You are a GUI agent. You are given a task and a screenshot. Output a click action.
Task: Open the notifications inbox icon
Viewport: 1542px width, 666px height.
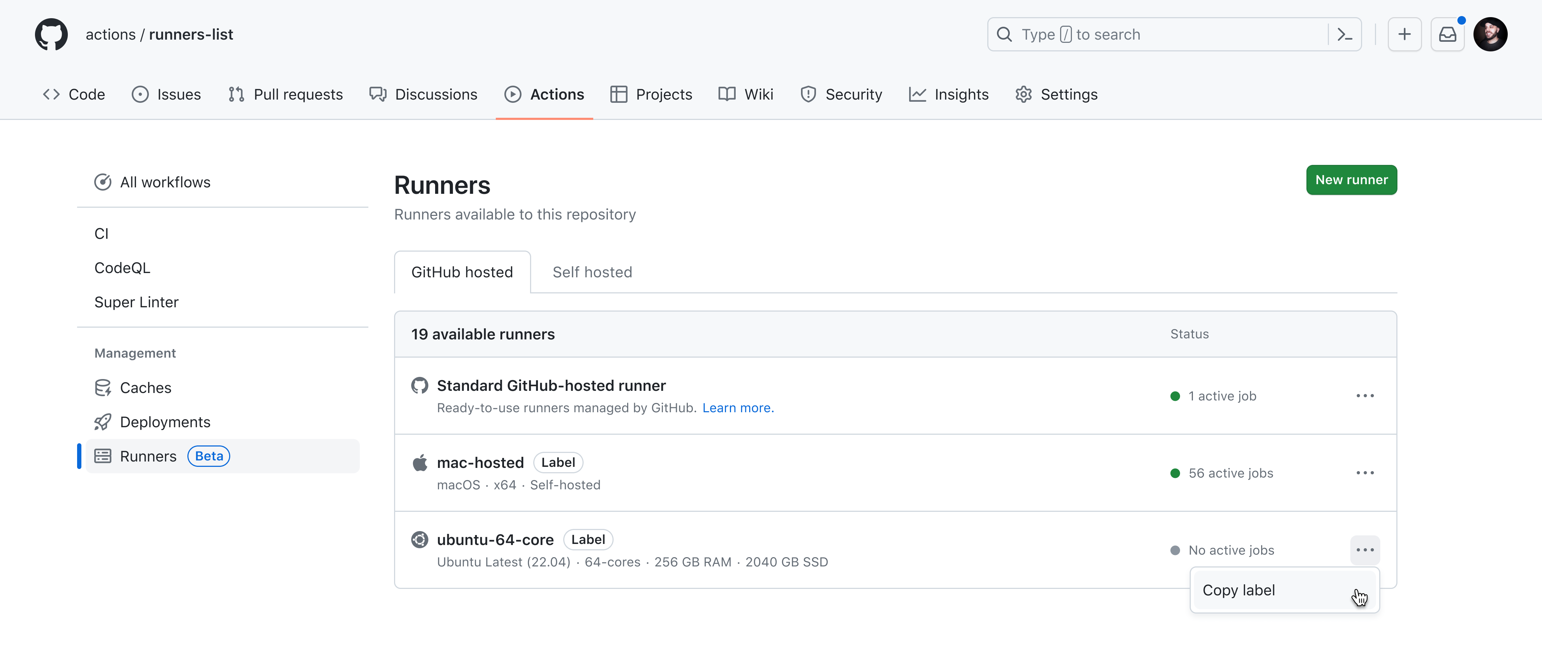pos(1447,34)
